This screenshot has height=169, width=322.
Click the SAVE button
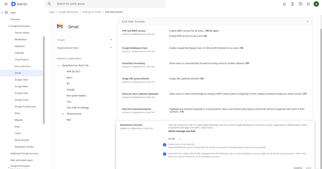(x=309, y=168)
